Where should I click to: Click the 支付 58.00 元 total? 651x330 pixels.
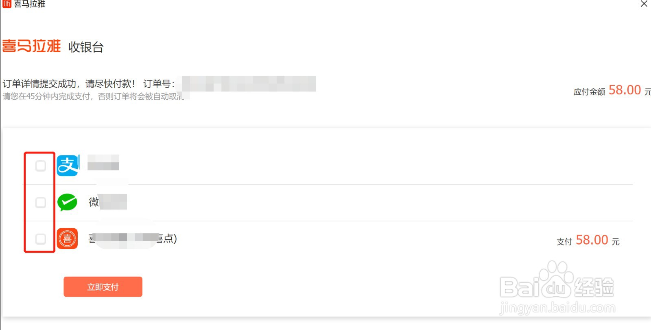[588, 240]
